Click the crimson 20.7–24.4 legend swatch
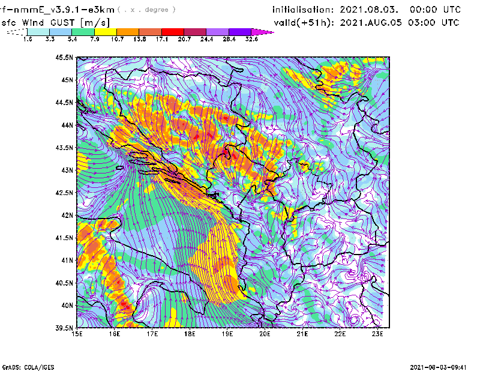The width and height of the screenshot is (480, 371). 195,32
